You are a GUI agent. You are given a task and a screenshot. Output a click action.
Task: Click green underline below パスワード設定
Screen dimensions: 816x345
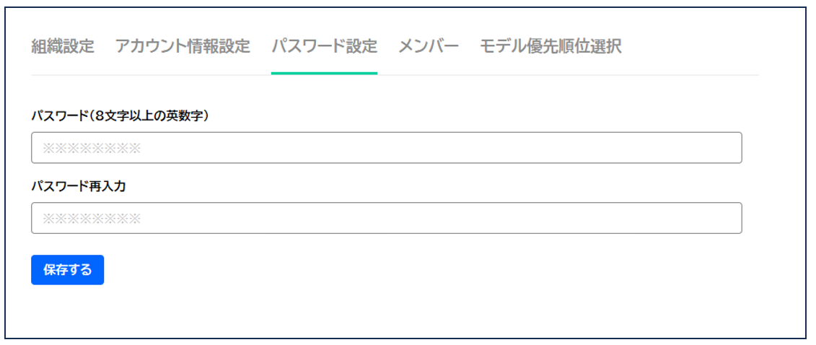[x=324, y=73]
